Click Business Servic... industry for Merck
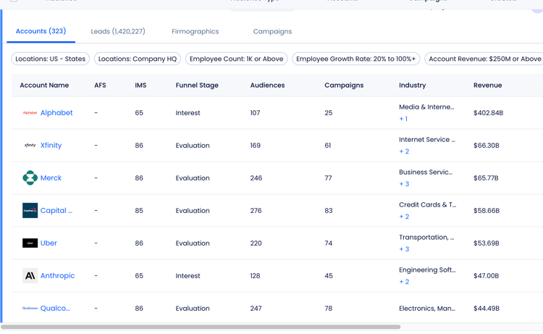The width and height of the screenshot is (543, 334). pos(426,172)
